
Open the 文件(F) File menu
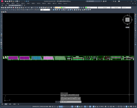pos(3,3)
